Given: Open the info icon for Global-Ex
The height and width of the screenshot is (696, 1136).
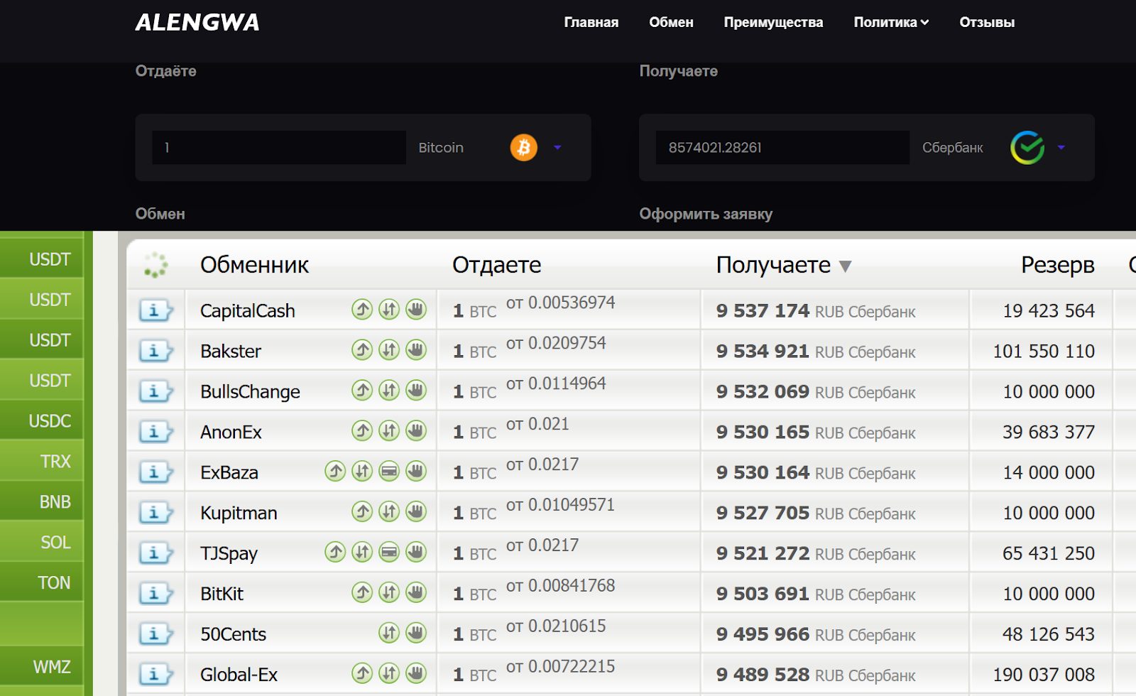Looking at the screenshot, I should 155,675.
